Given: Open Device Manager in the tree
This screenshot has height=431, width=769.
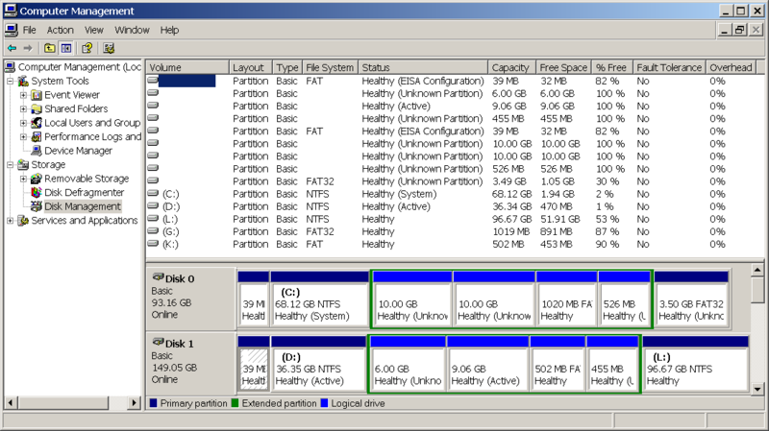Looking at the screenshot, I should [x=78, y=151].
